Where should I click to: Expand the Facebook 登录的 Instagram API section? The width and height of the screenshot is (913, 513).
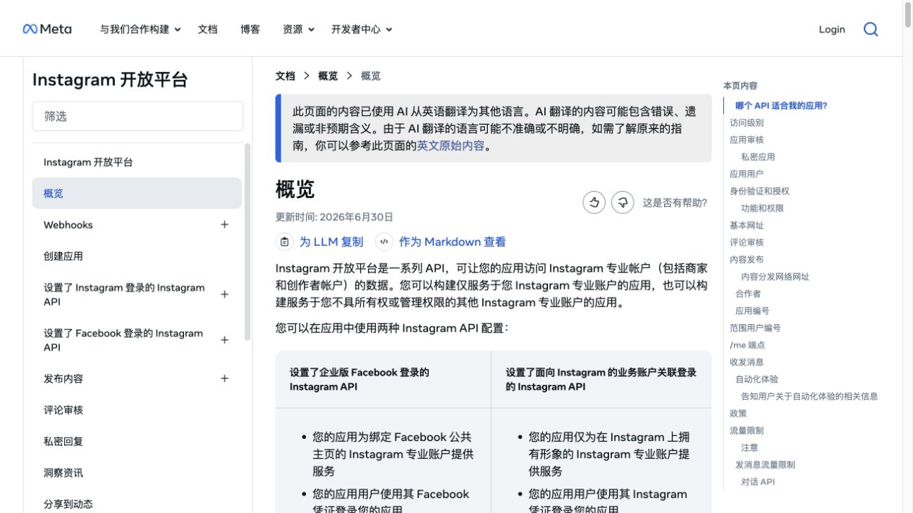(224, 340)
